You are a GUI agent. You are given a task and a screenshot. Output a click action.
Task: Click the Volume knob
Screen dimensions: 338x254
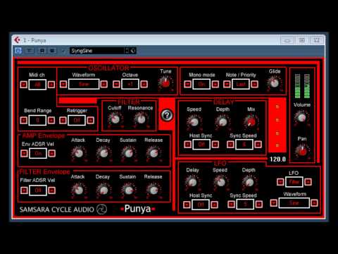pyautogui.click(x=302, y=117)
